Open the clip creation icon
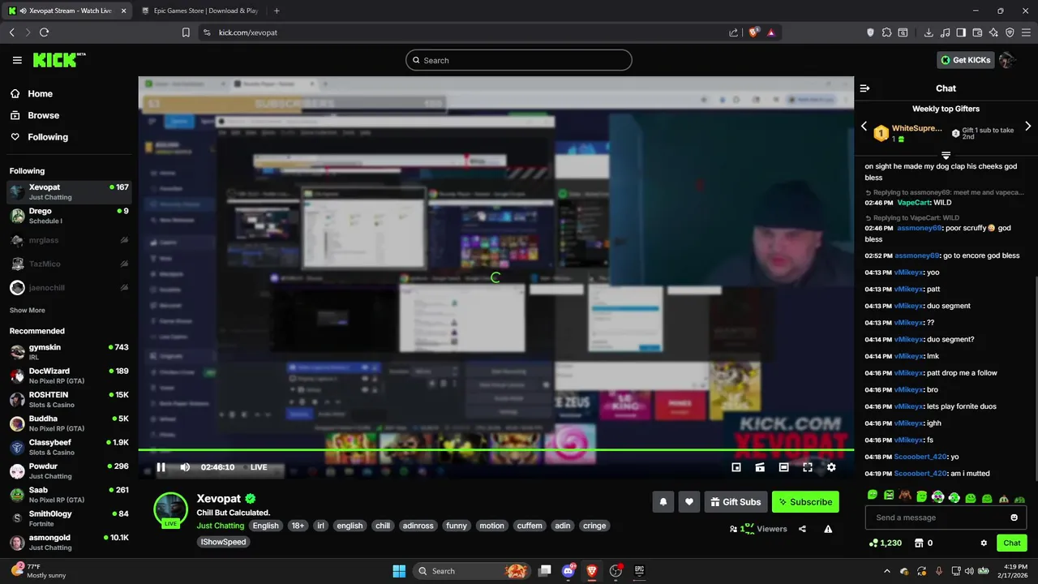The width and height of the screenshot is (1038, 584). point(760,467)
